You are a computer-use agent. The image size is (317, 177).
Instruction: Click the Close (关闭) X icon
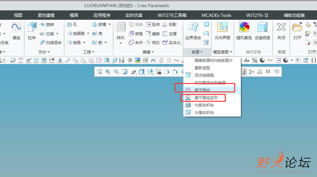[281, 27]
